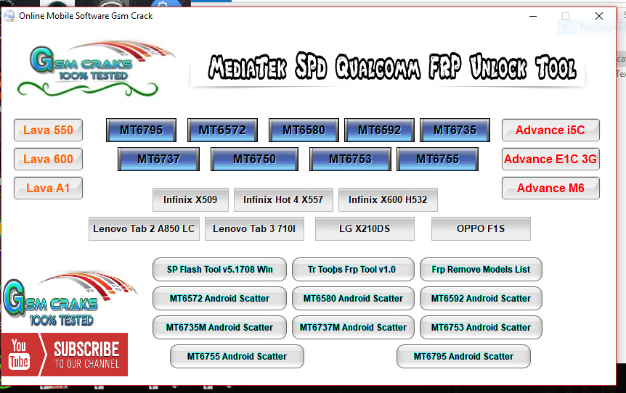Click the Advance E1C 3G button
This screenshot has height=393, width=626.
550,159
